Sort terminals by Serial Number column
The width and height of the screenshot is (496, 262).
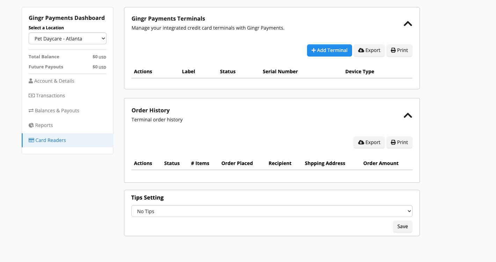(x=280, y=72)
